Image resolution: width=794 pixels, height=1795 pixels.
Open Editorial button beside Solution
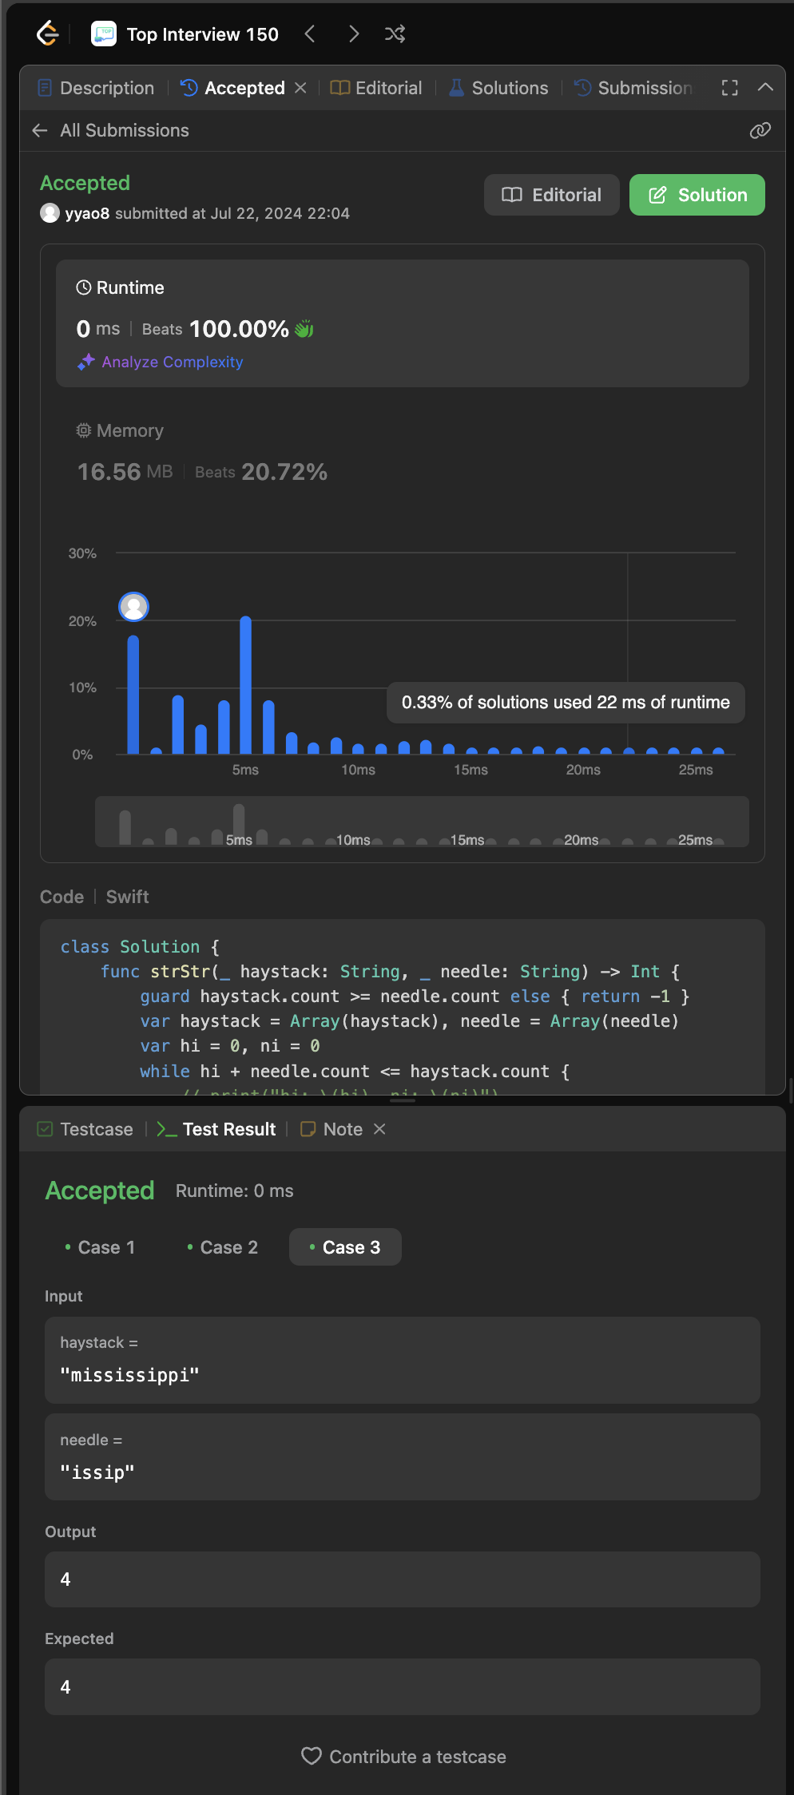point(551,195)
